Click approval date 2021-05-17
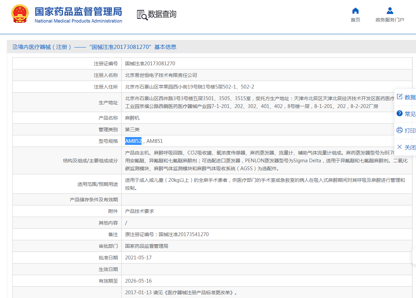 tap(138, 258)
